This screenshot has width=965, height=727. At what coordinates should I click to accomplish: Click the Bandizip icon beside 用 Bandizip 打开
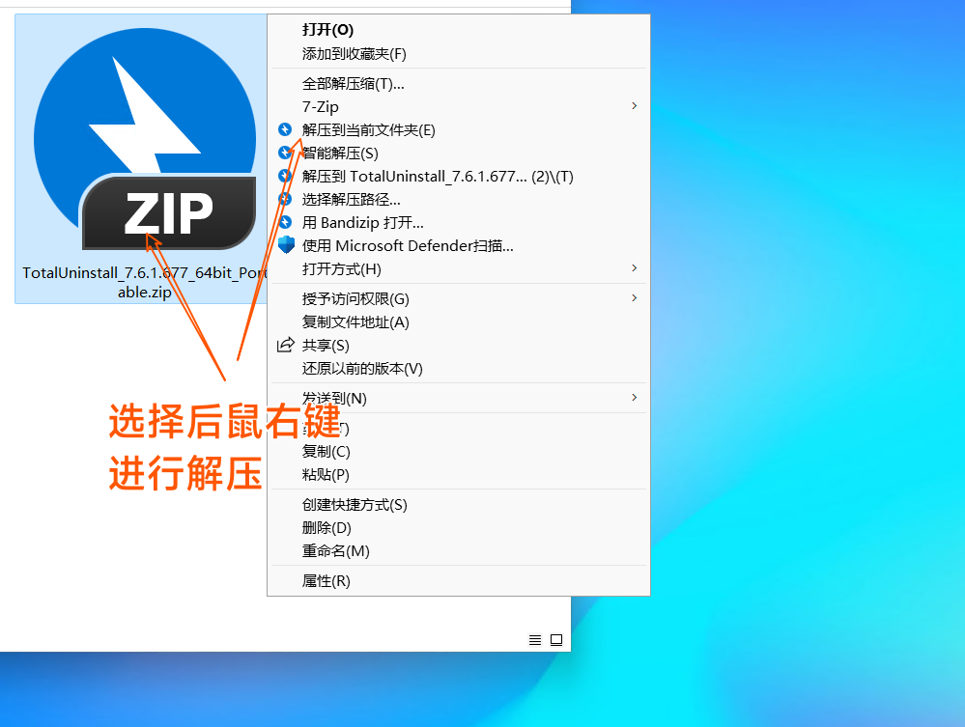coord(285,222)
